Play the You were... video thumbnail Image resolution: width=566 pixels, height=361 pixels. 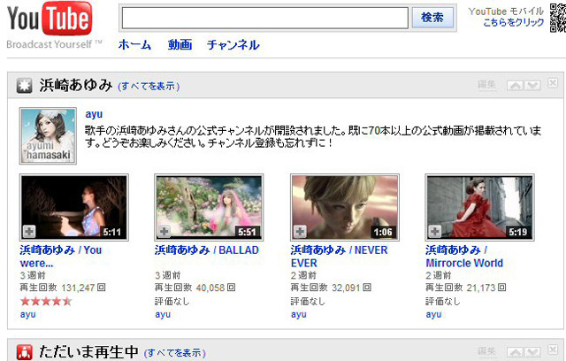pyautogui.click(x=74, y=208)
